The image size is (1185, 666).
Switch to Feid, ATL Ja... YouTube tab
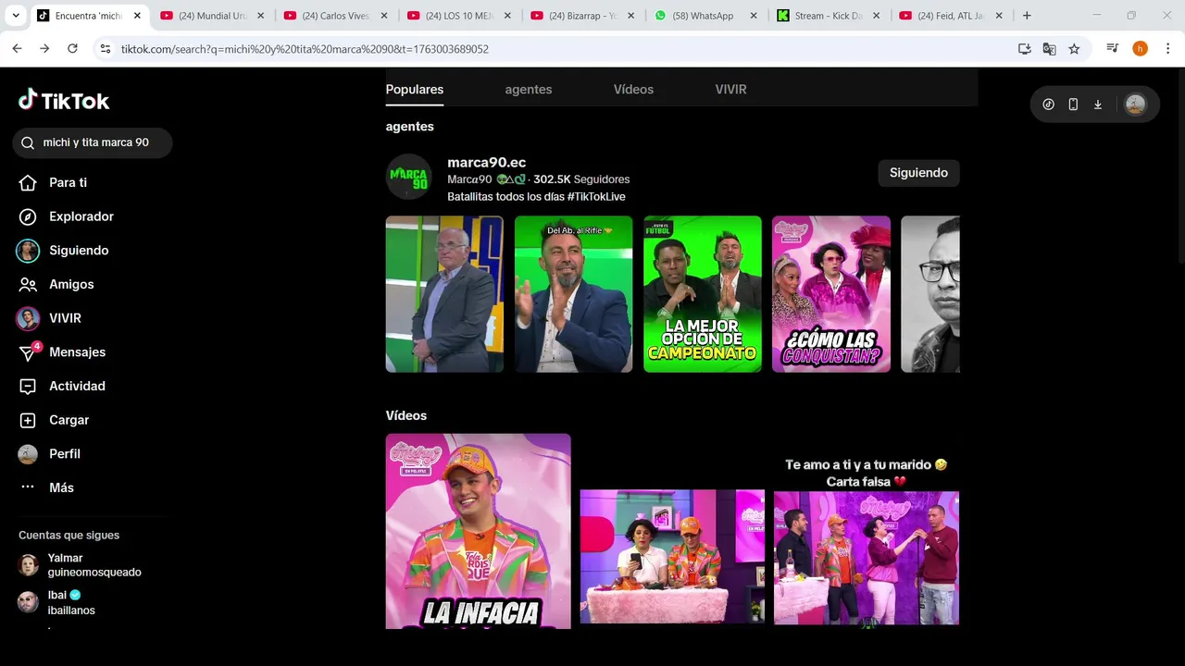pyautogui.click(x=951, y=16)
